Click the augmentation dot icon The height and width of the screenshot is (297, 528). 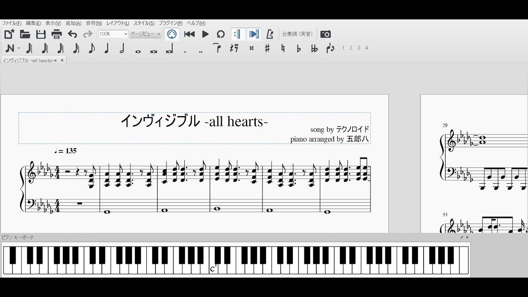coord(184,48)
